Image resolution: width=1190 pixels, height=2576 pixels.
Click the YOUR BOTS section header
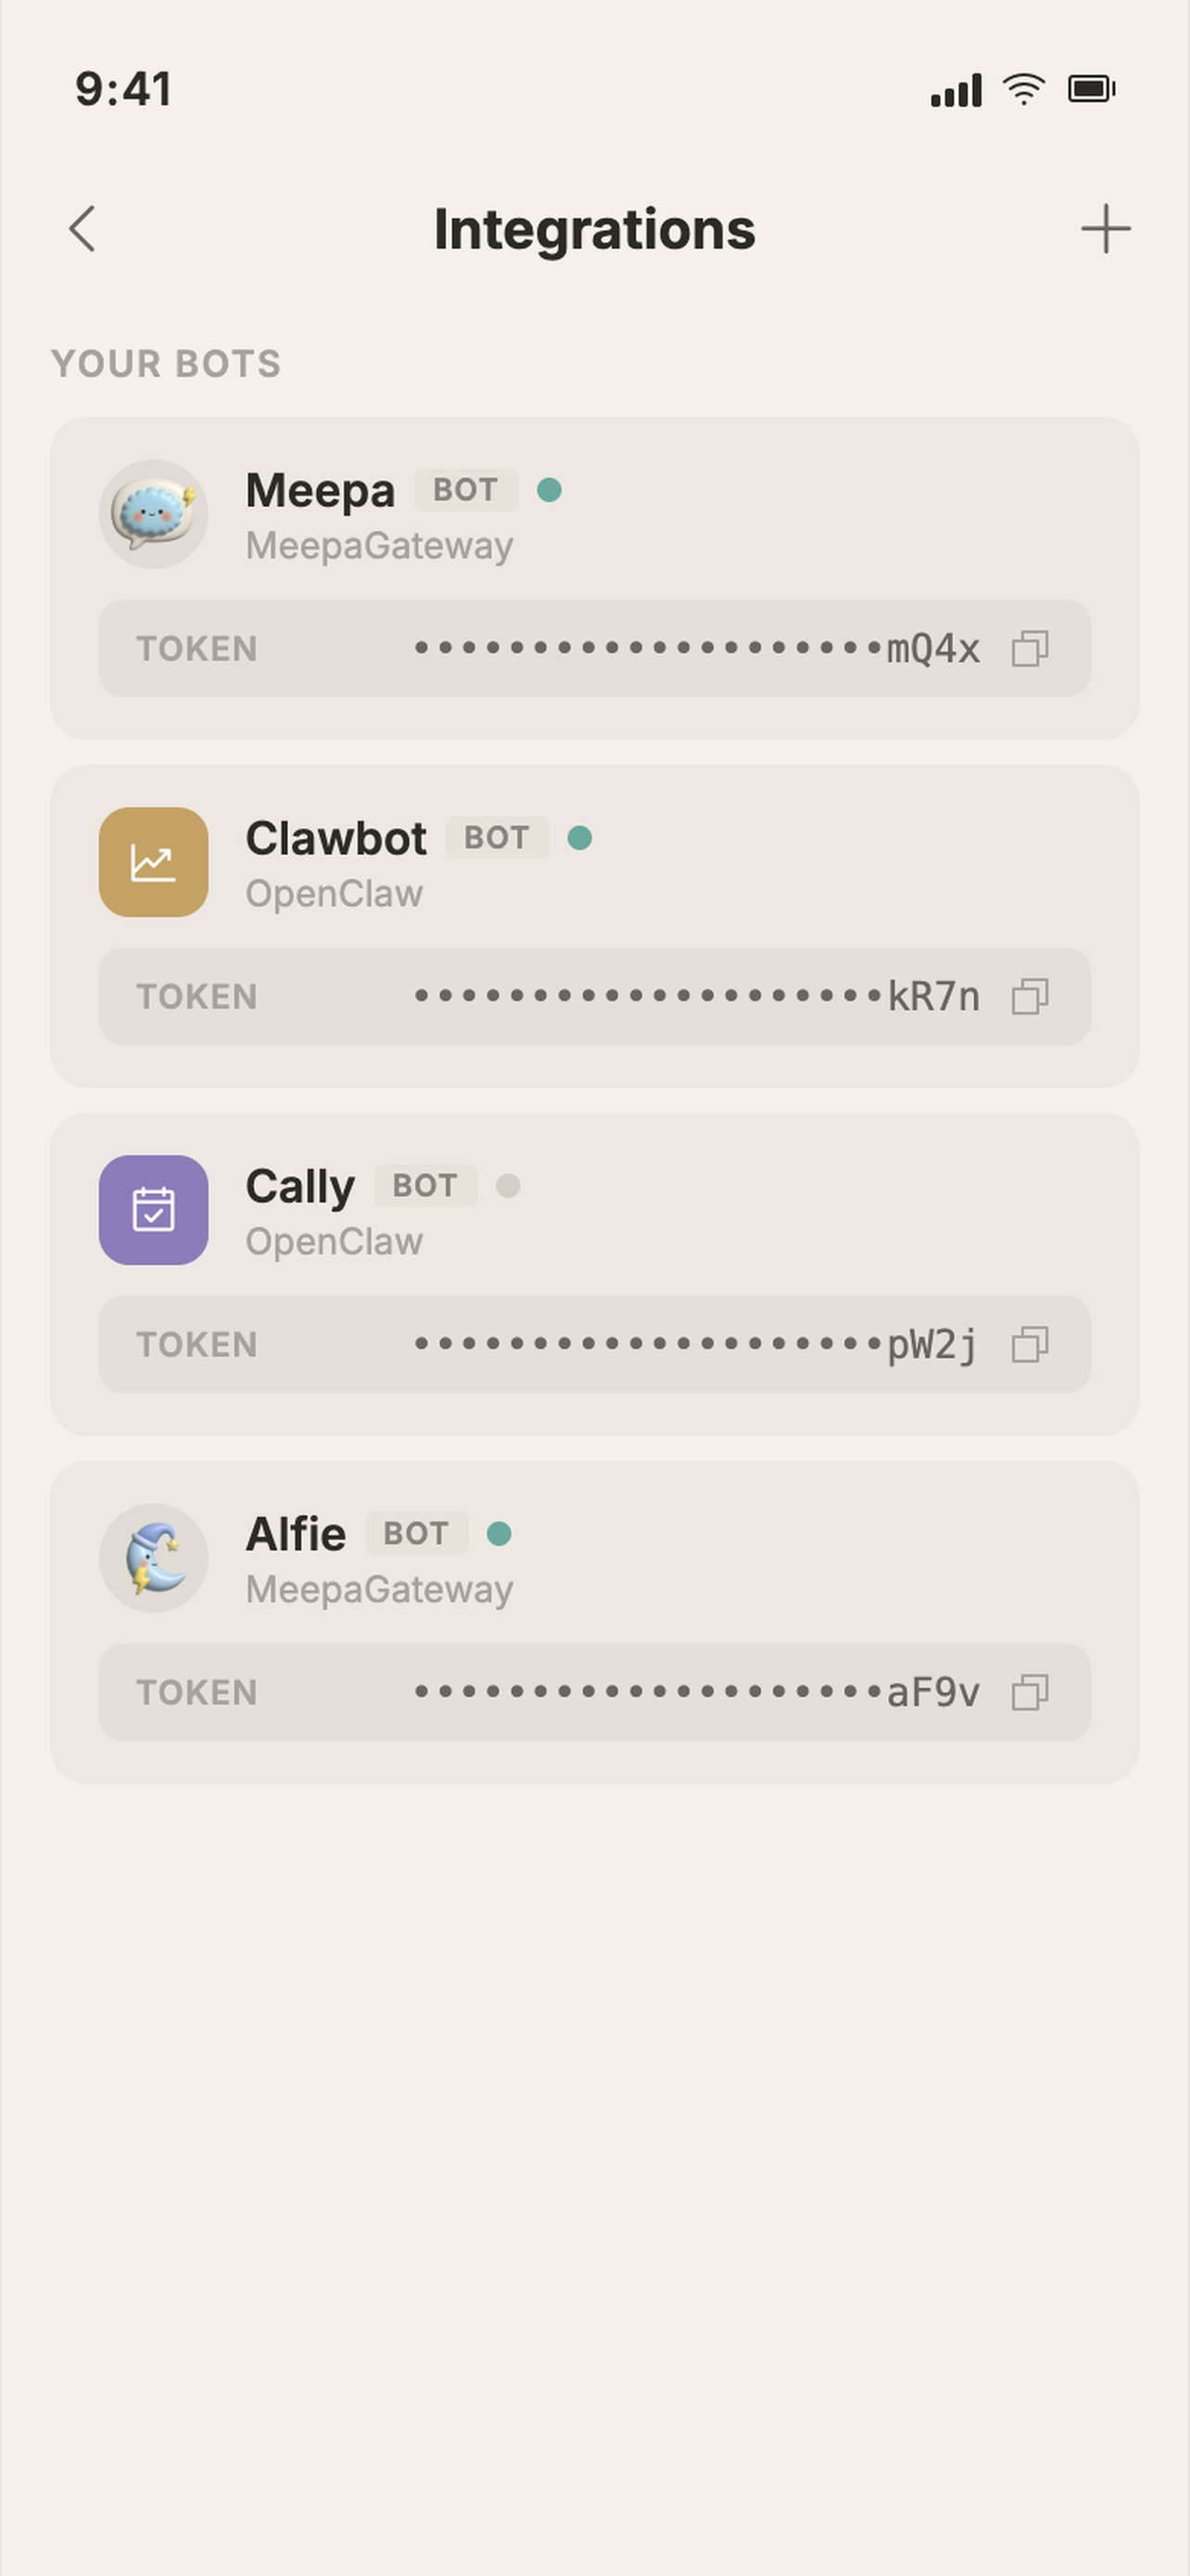click(166, 364)
